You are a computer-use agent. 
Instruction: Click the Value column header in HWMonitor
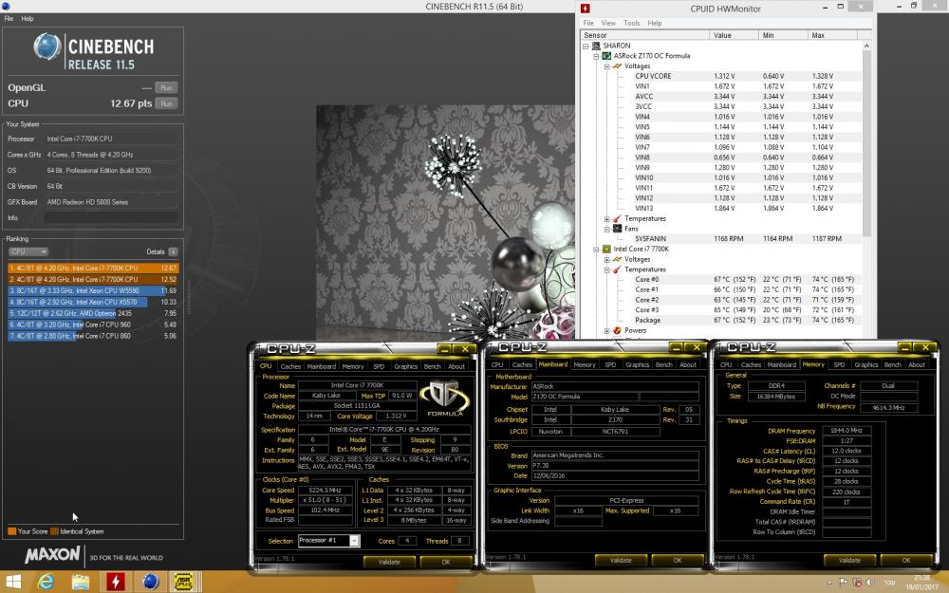(x=733, y=35)
